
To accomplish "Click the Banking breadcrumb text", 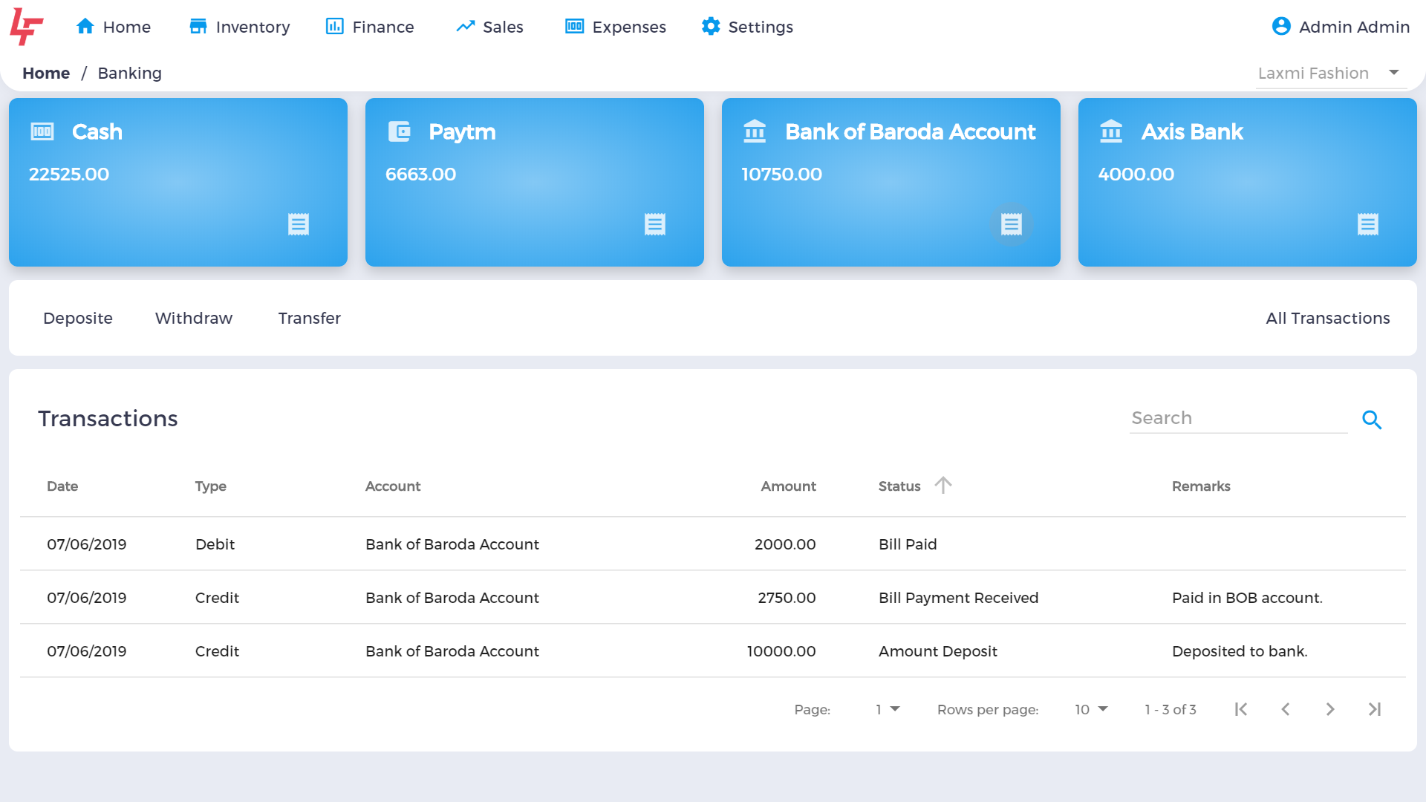I will click(x=130, y=73).
